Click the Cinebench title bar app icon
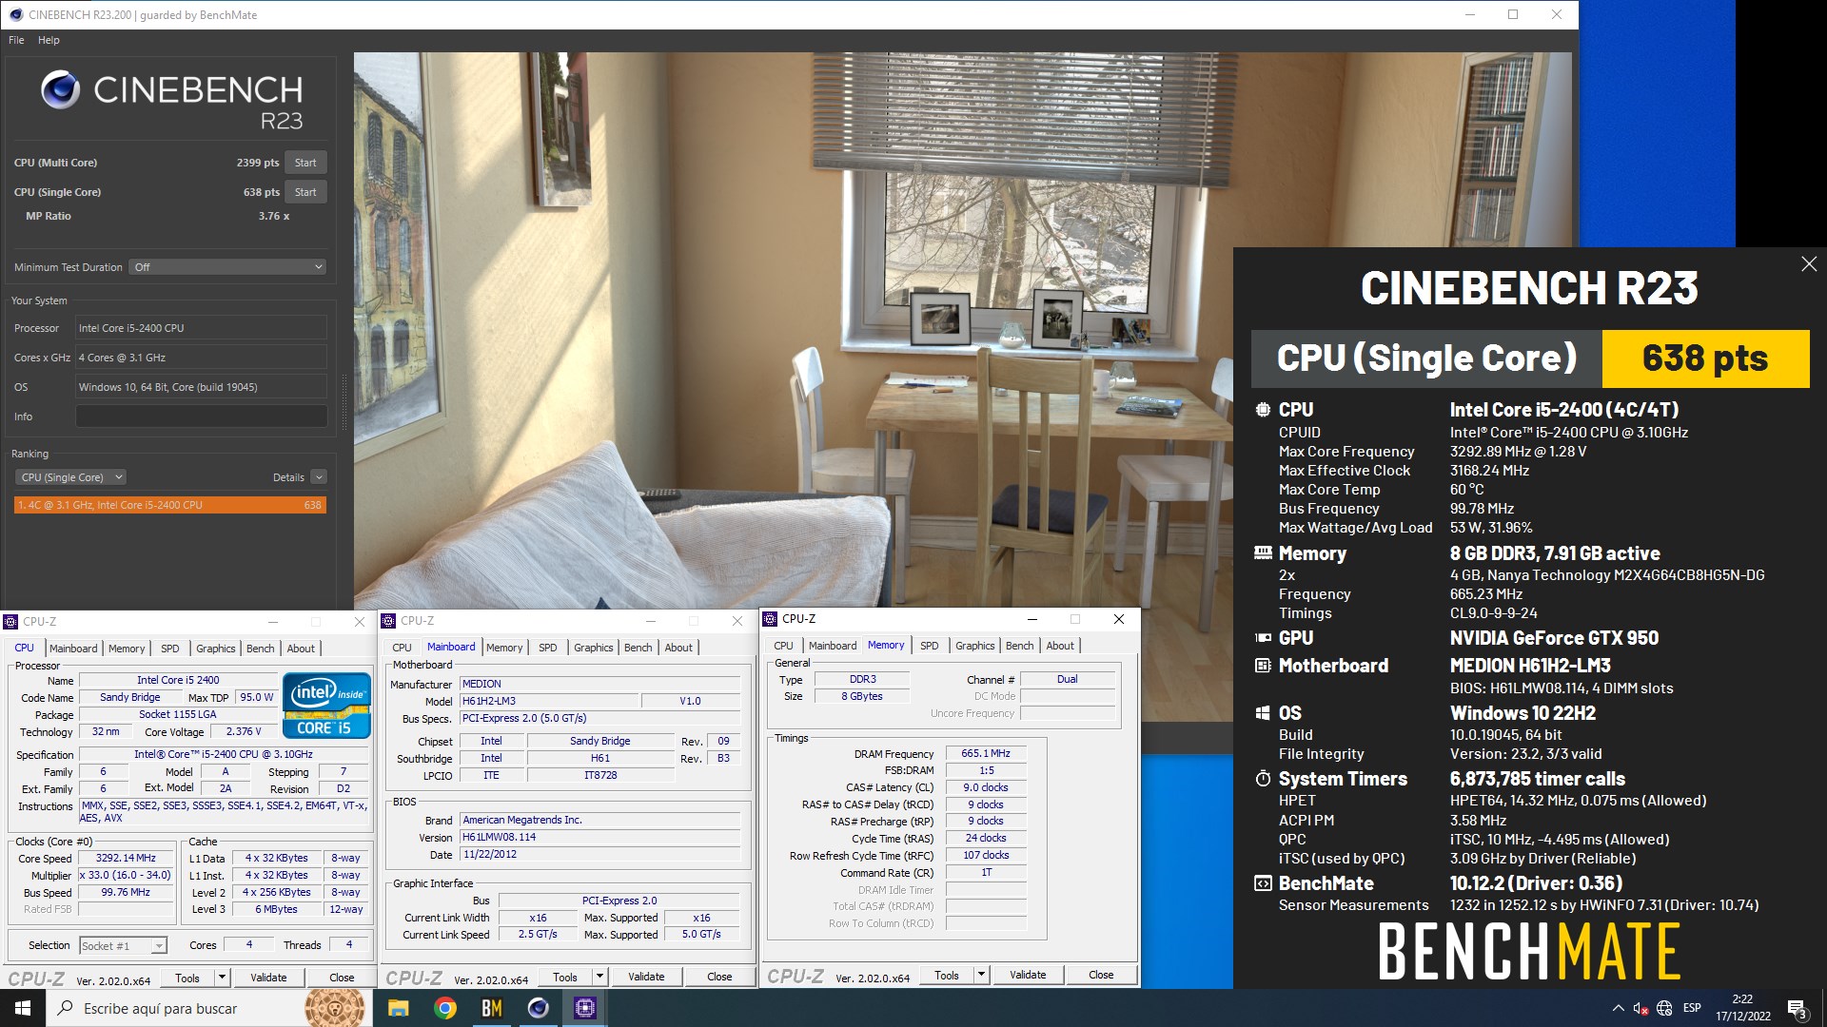This screenshot has height=1027, width=1827. point(15,14)
